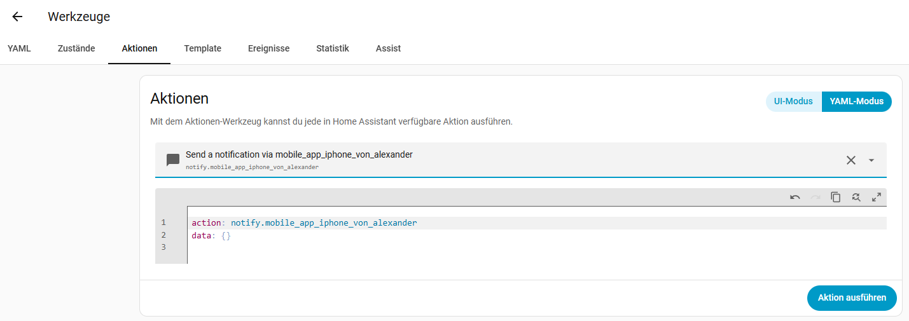This screenshot has width=909, height=321.
Task: Open the Zustände tab
Action: [76, 48]
